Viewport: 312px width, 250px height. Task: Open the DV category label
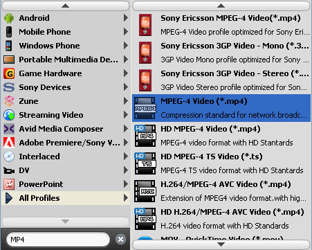pos(24,170)
